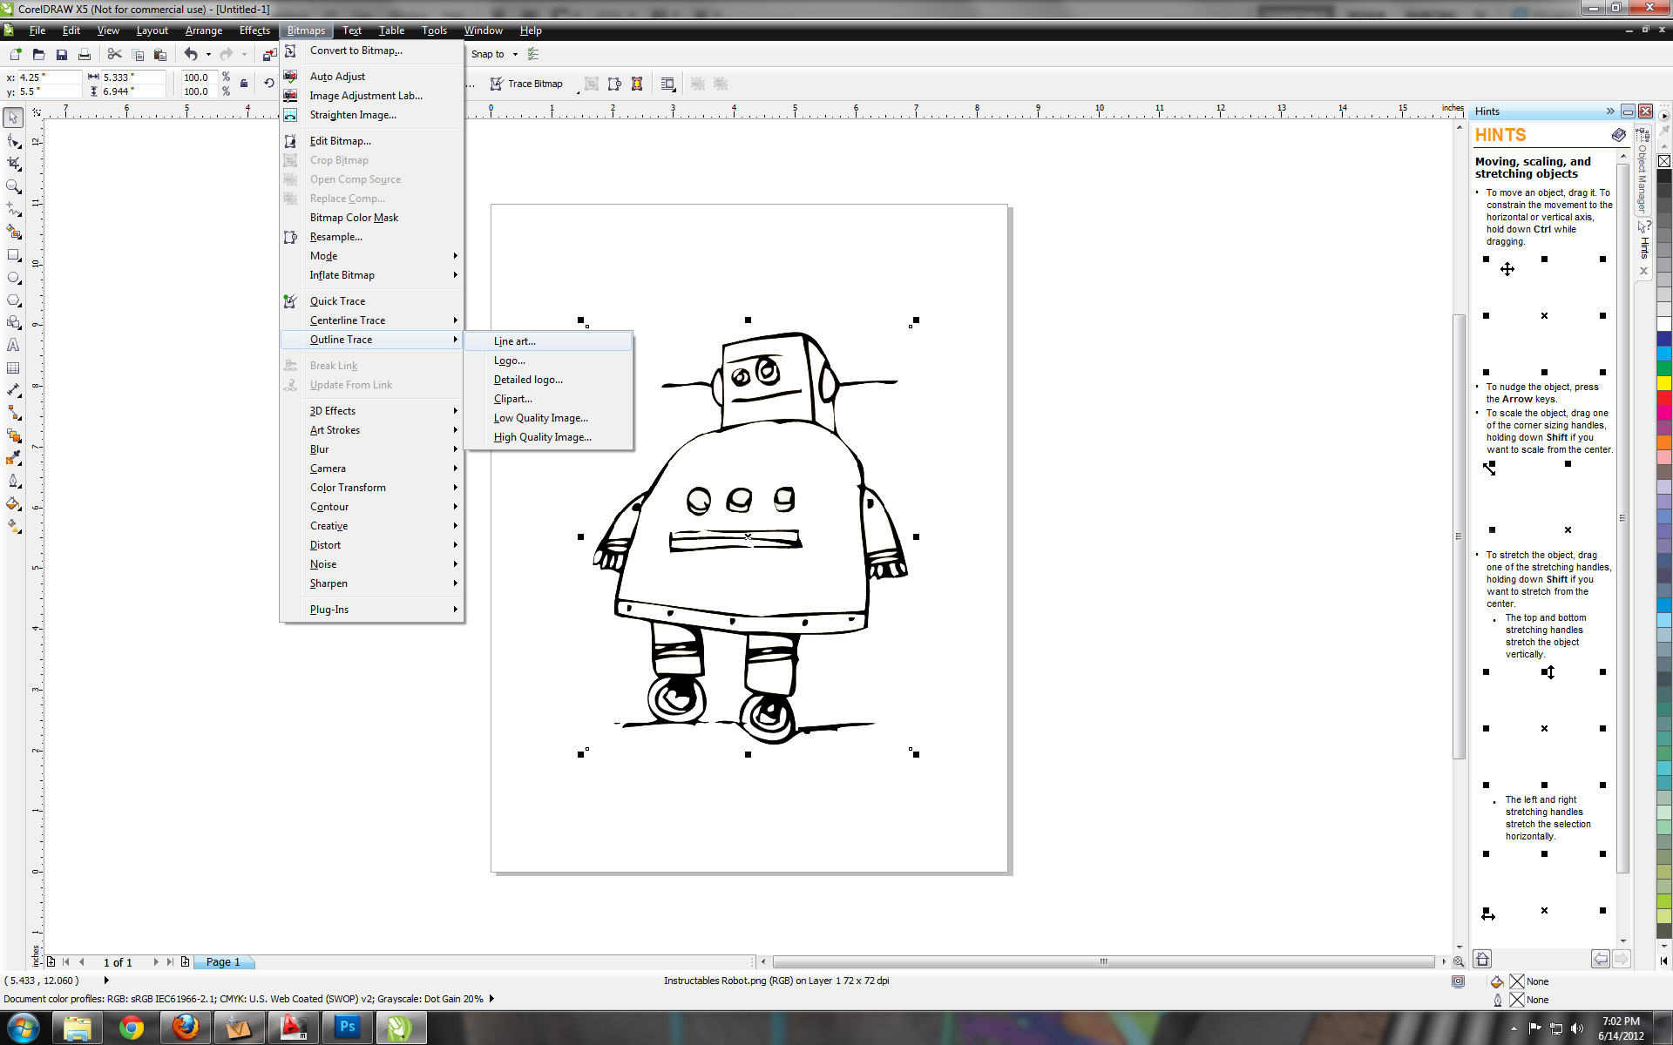Select the Smart Fill tool in the toolbox
Screen dimensions: 1673x1045
[13, 231]
